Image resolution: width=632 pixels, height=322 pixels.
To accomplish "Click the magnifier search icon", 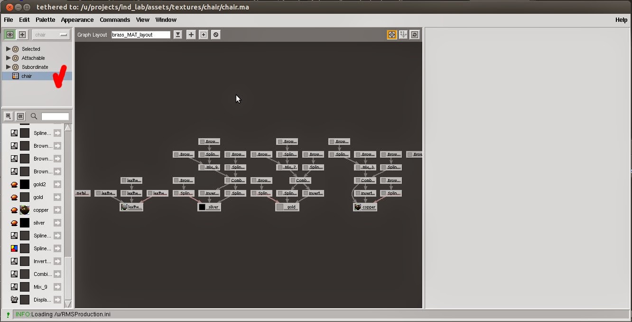I will coord(34,116).
